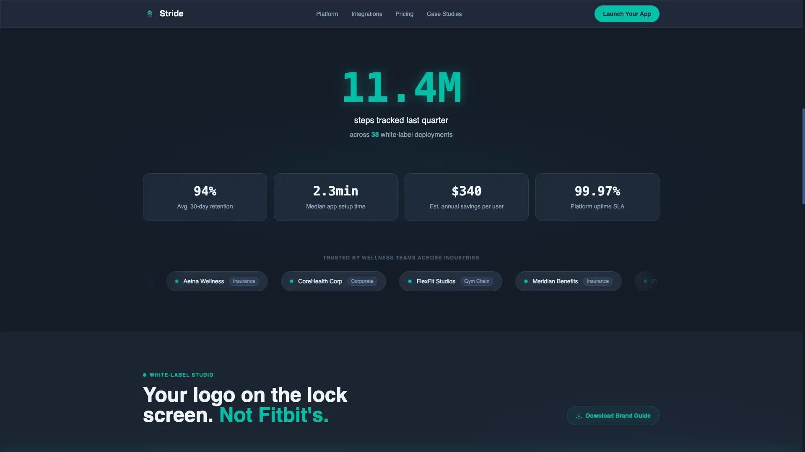Image resolution: width=805 pixels, height=452 pixels.
Task: Click the CoreHealth Corp client chip
Action: pos(333,281)
